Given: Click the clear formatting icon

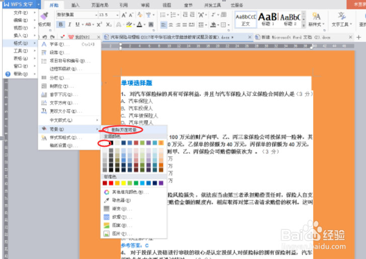Looking at the screenshot, I should click(140, 15).
